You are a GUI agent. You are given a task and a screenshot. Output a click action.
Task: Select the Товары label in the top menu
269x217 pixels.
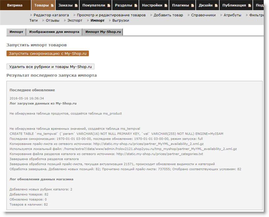[41, 5]
